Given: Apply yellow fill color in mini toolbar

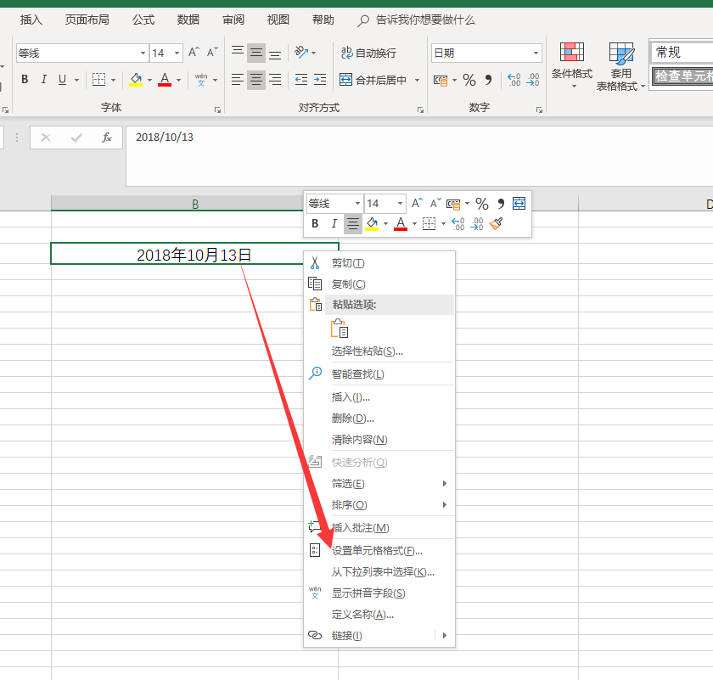Looking at the screenshot, I should [x=372, y=223].
